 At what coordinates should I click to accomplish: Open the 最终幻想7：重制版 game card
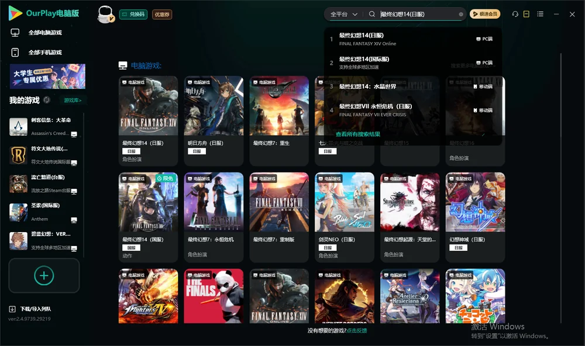coord(279,217)
